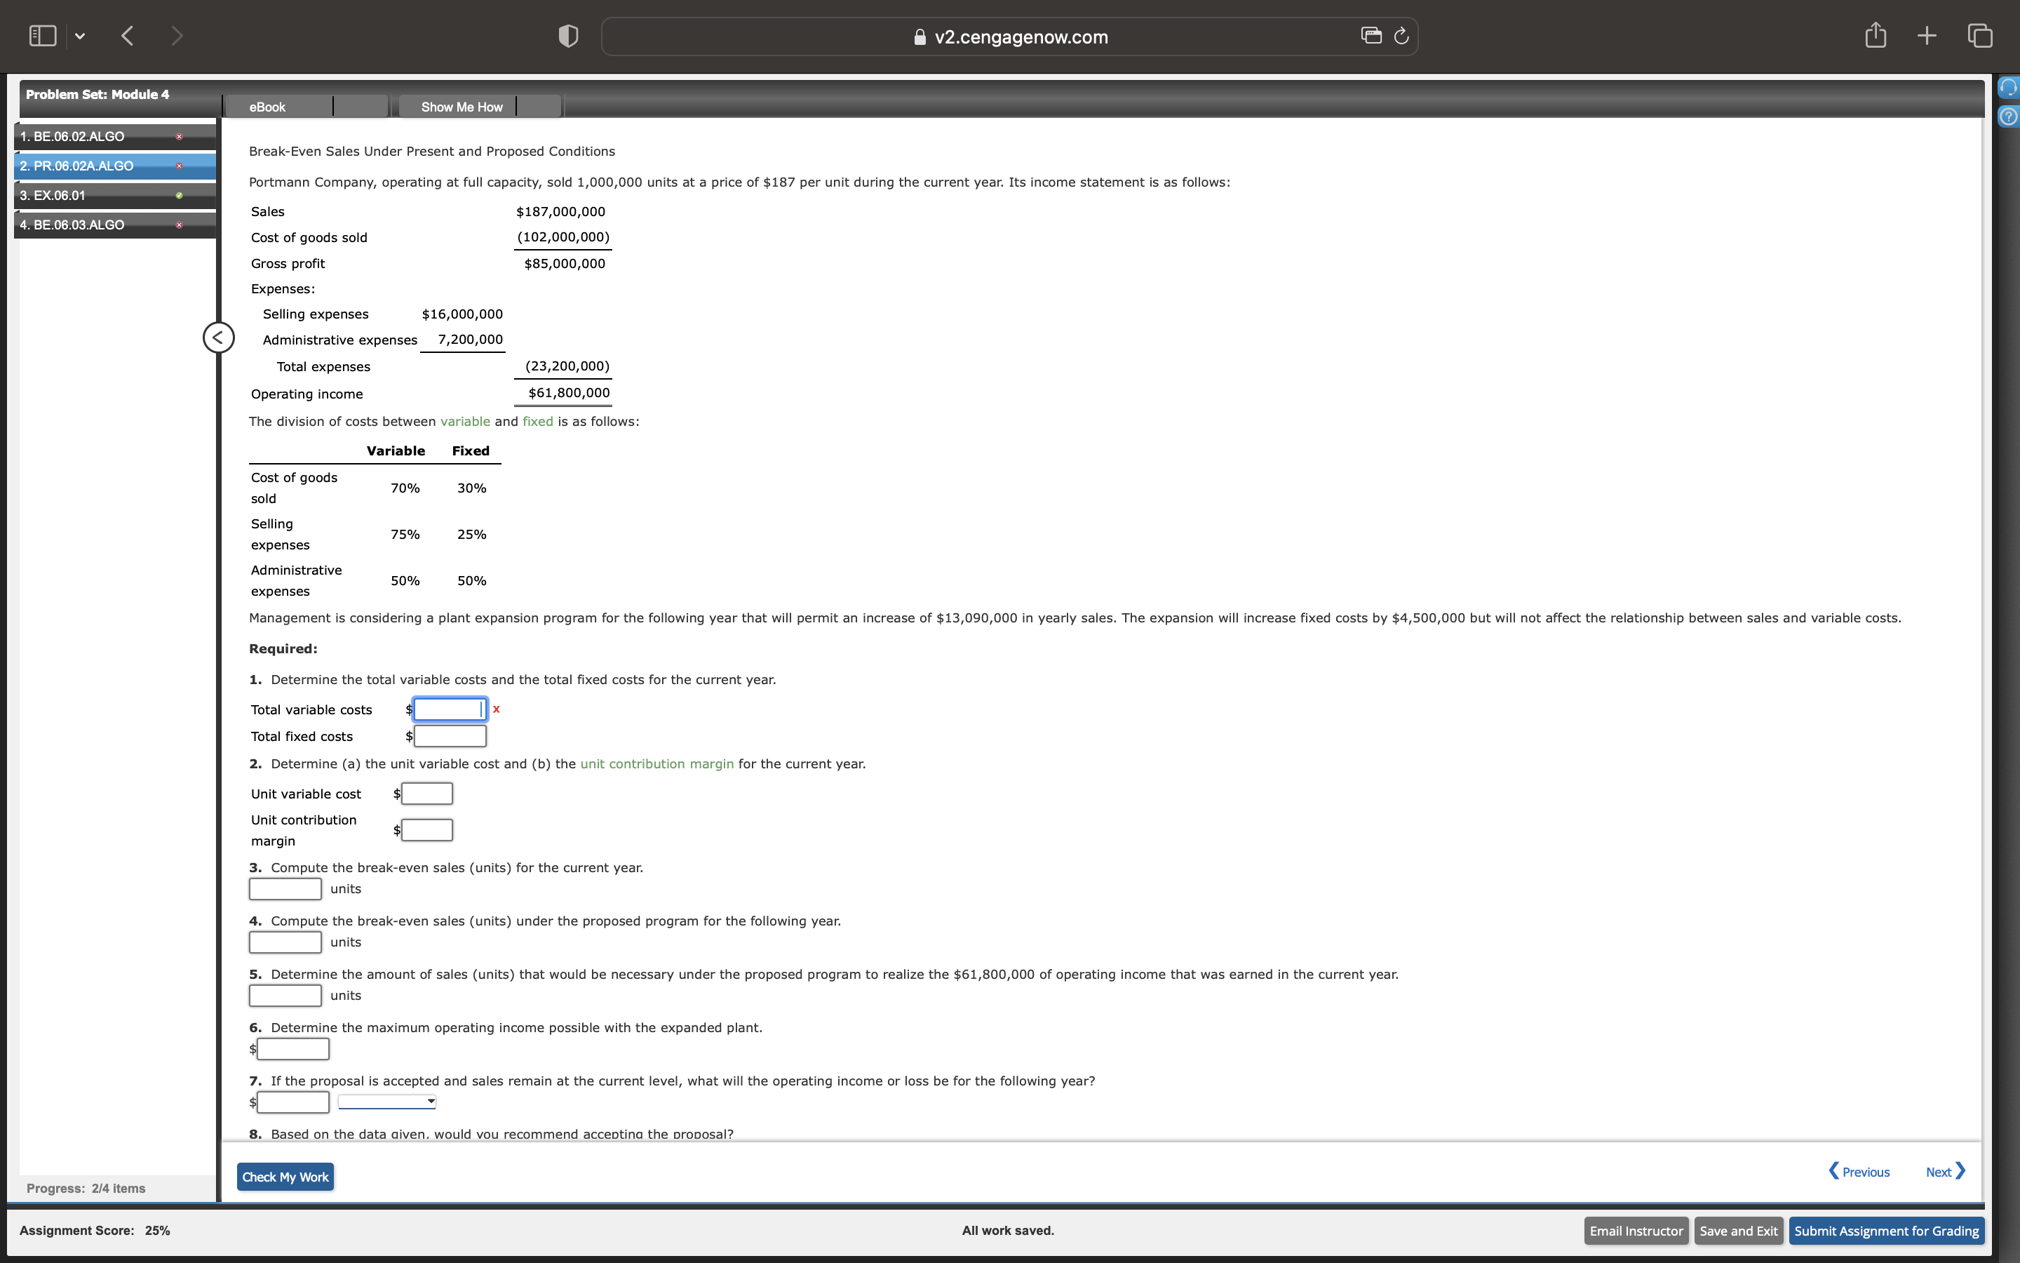The height and width of the screenshot is (1263, 2020).
Task: Click the Next navigation link
Action: 1942,1171
